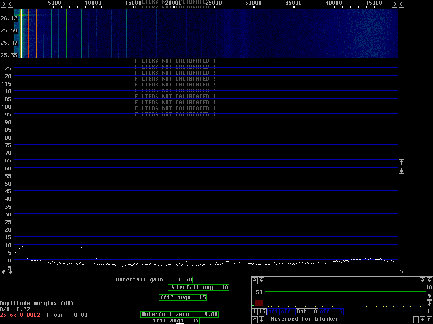The width and height of the screenshot is (433, 324).
Task: Click right arrow at blanker panel's top-left
Action: pyautogui.click(x=255, y=281)
